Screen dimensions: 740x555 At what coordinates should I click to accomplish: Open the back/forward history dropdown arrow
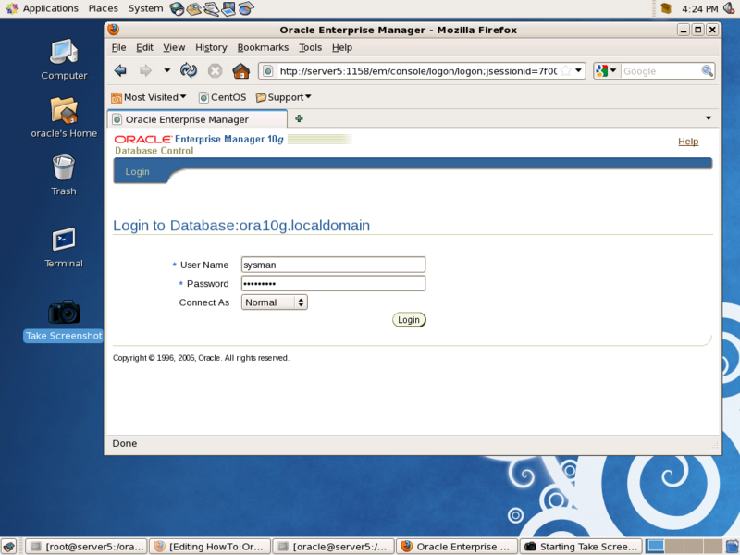166,71
